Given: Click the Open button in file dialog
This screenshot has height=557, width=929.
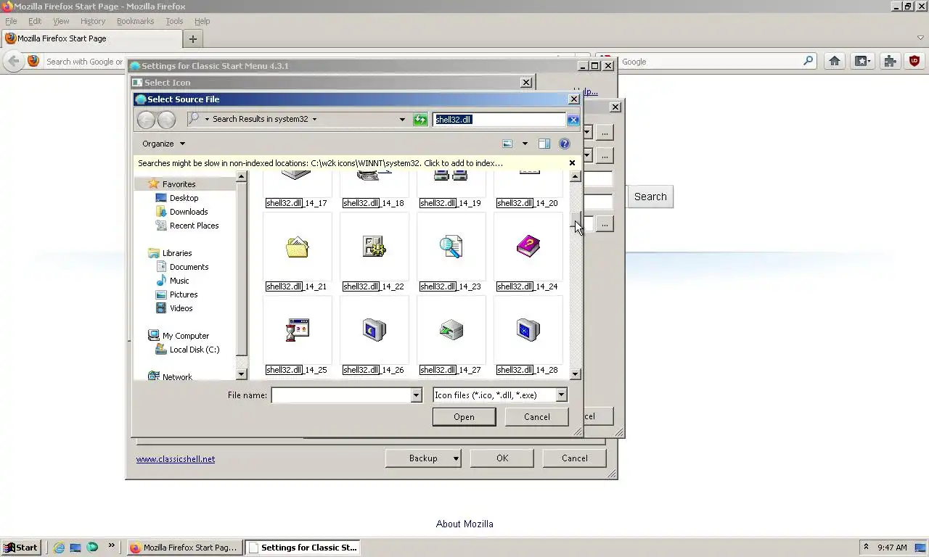Looking at the screenshot, I should (464, 417).
